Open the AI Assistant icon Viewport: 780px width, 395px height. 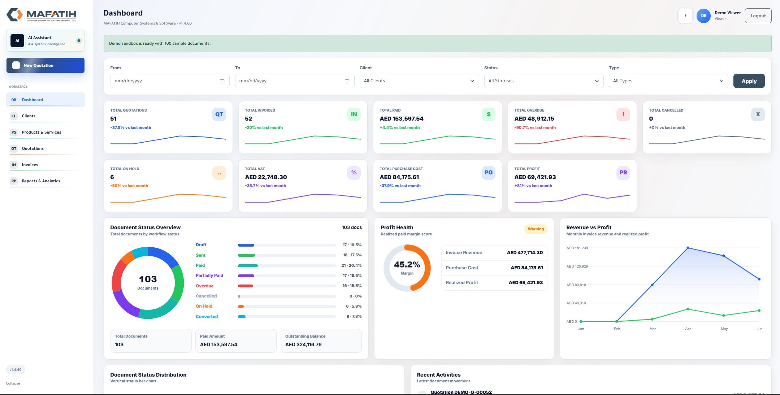coord(17,40)
